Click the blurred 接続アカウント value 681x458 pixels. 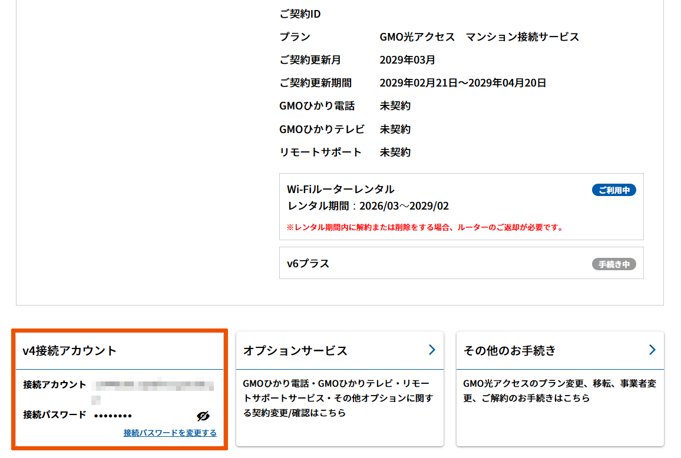point(154,386)
